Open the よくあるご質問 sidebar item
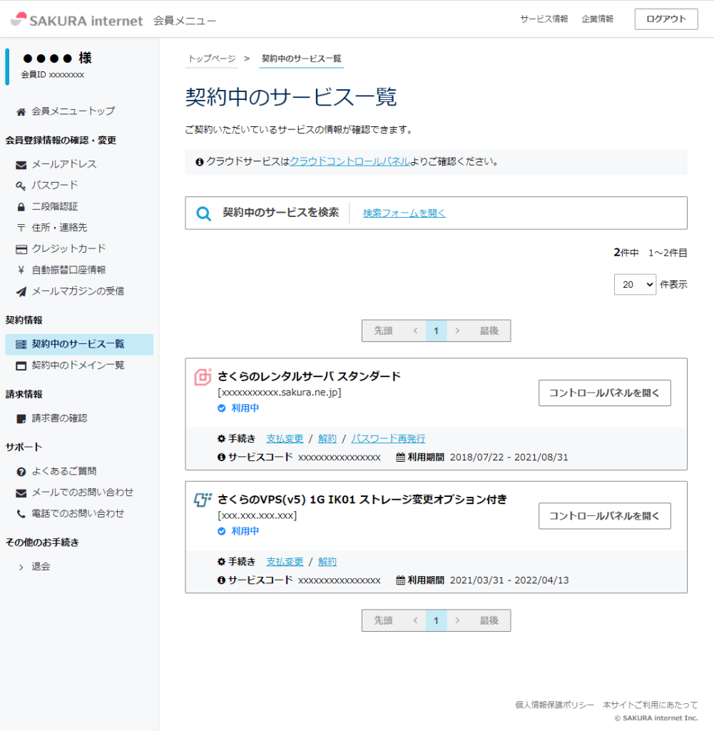This screenshot has width=714, height=731. (x=64, y=471)
